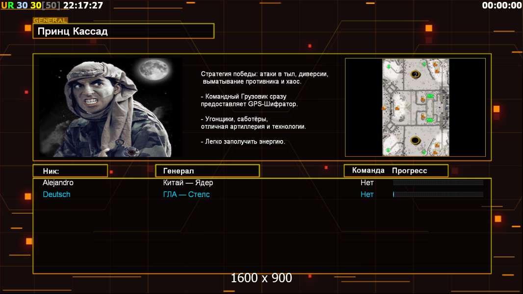Click the 'Генерал' column header
523x294 pixels.
coord(208,171)
